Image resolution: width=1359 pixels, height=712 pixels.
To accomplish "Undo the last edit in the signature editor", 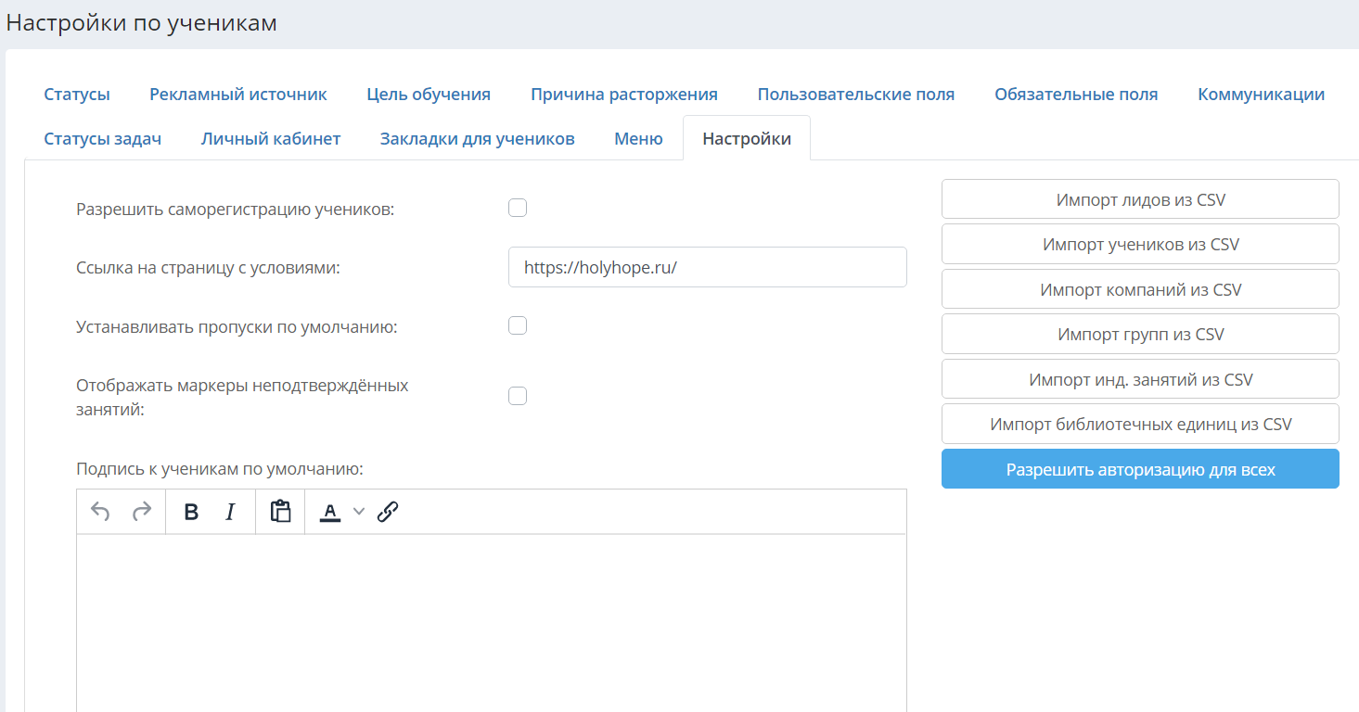I will (x=100, y=512).
